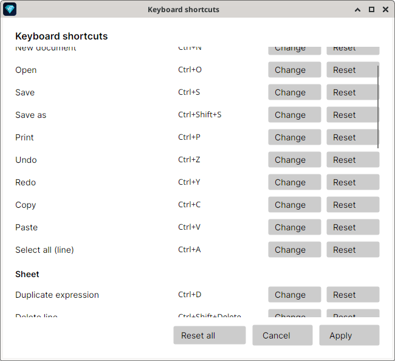The width and height of the screenshot is (395, 361).
Task: Reset the Save as shortcut
Action: coord(353,115)
